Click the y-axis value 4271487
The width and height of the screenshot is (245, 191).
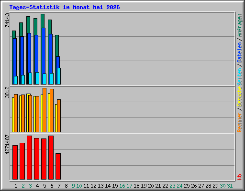7,145
